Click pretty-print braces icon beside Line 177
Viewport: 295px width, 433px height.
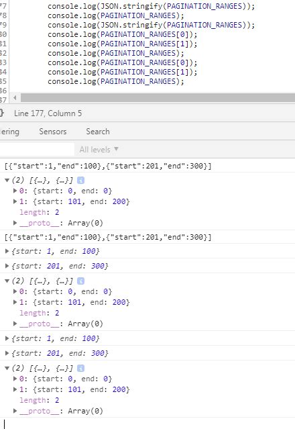(x=1, y=113)
